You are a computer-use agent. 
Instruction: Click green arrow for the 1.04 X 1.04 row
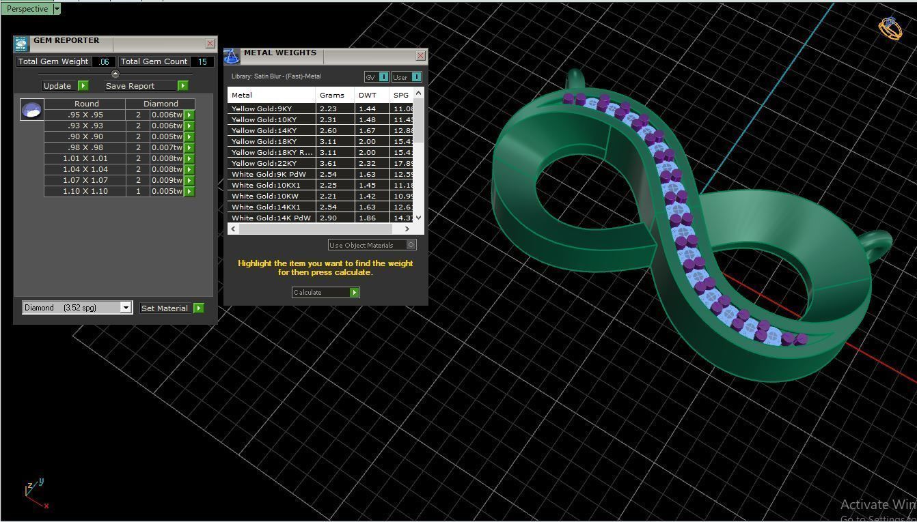pyautogui.click(x=189, y=169)
